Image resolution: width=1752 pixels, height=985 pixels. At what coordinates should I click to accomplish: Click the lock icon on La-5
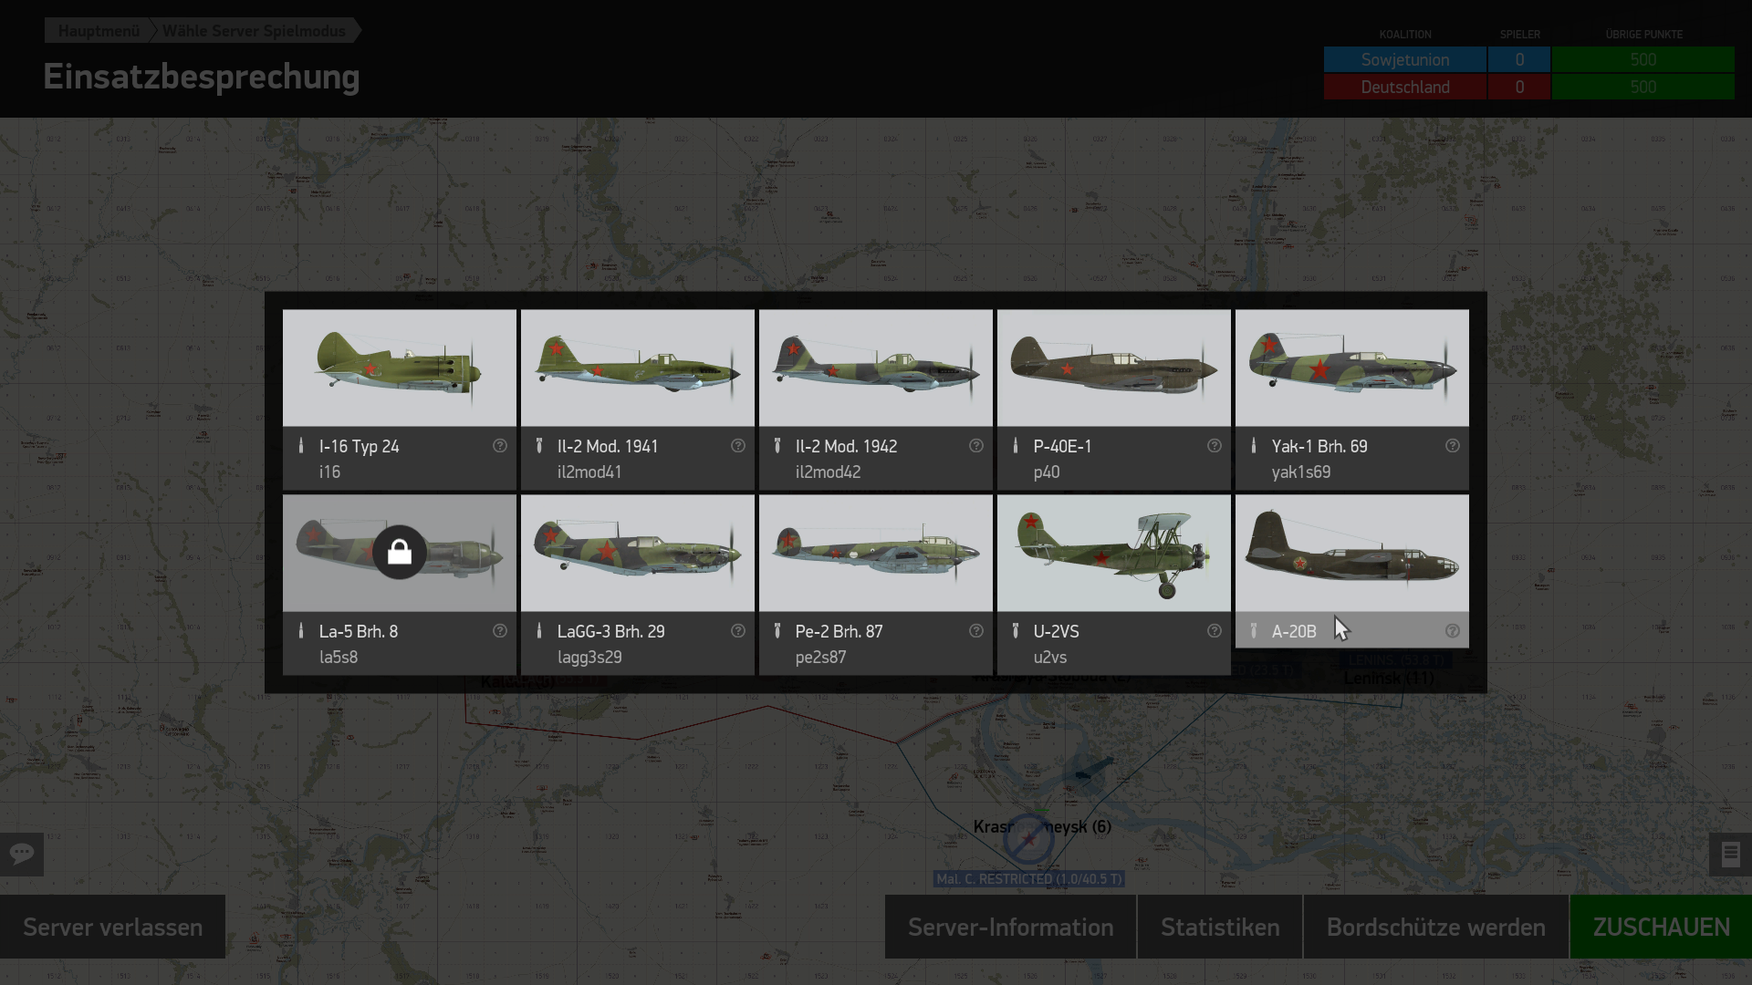tap(400, 552)
